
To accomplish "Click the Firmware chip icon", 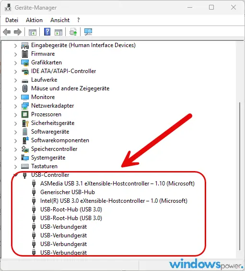I will click(25, 54).
